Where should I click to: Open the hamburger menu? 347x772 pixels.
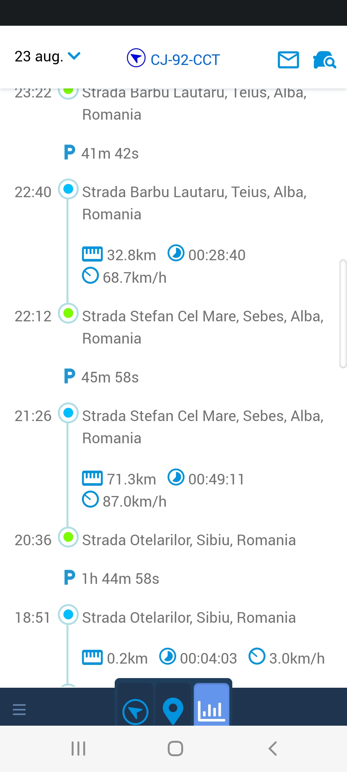coord(19,709)
